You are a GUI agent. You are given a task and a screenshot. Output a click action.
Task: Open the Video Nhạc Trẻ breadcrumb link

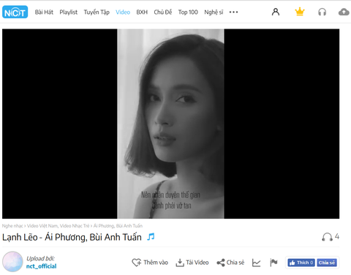[x=75, y=226]
